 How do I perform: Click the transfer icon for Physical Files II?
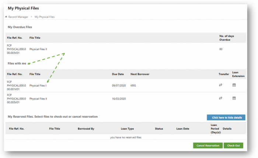[x=220, y=98]
